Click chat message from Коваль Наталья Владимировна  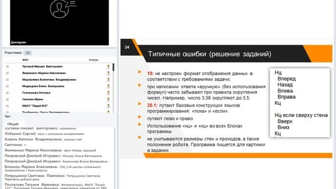(43, 139)
